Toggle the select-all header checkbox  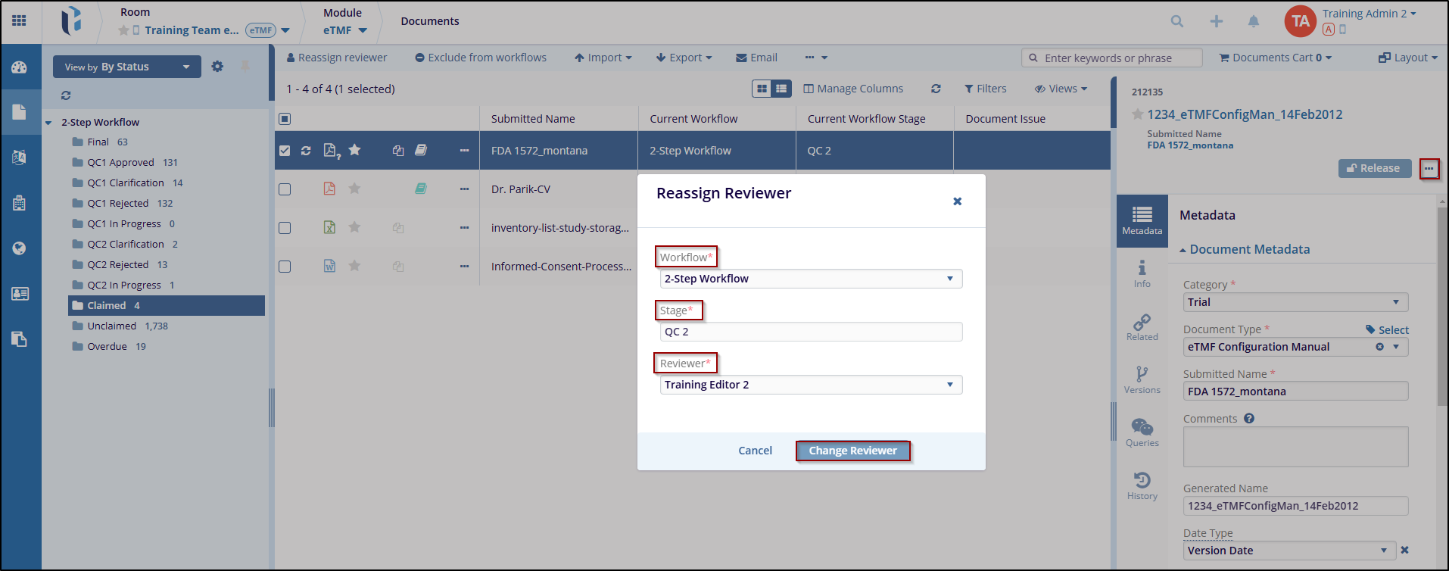click(x=285, y=119)
